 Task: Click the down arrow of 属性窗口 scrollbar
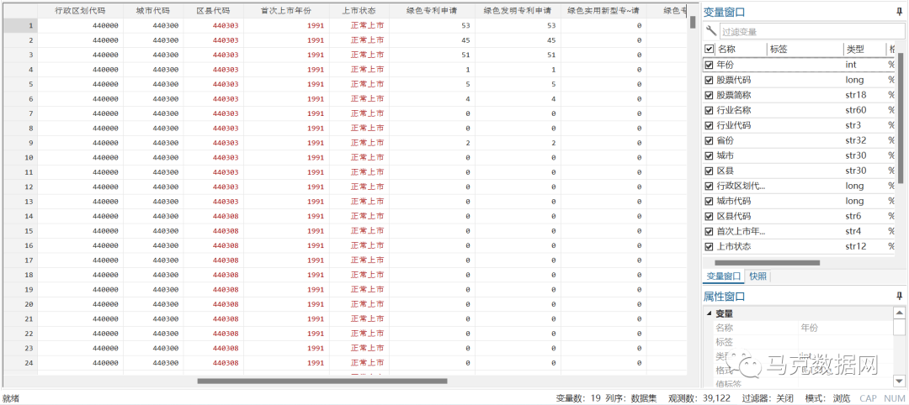899,380
